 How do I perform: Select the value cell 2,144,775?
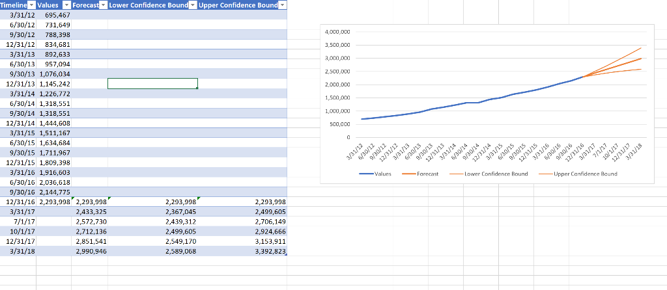click(54, 192)
